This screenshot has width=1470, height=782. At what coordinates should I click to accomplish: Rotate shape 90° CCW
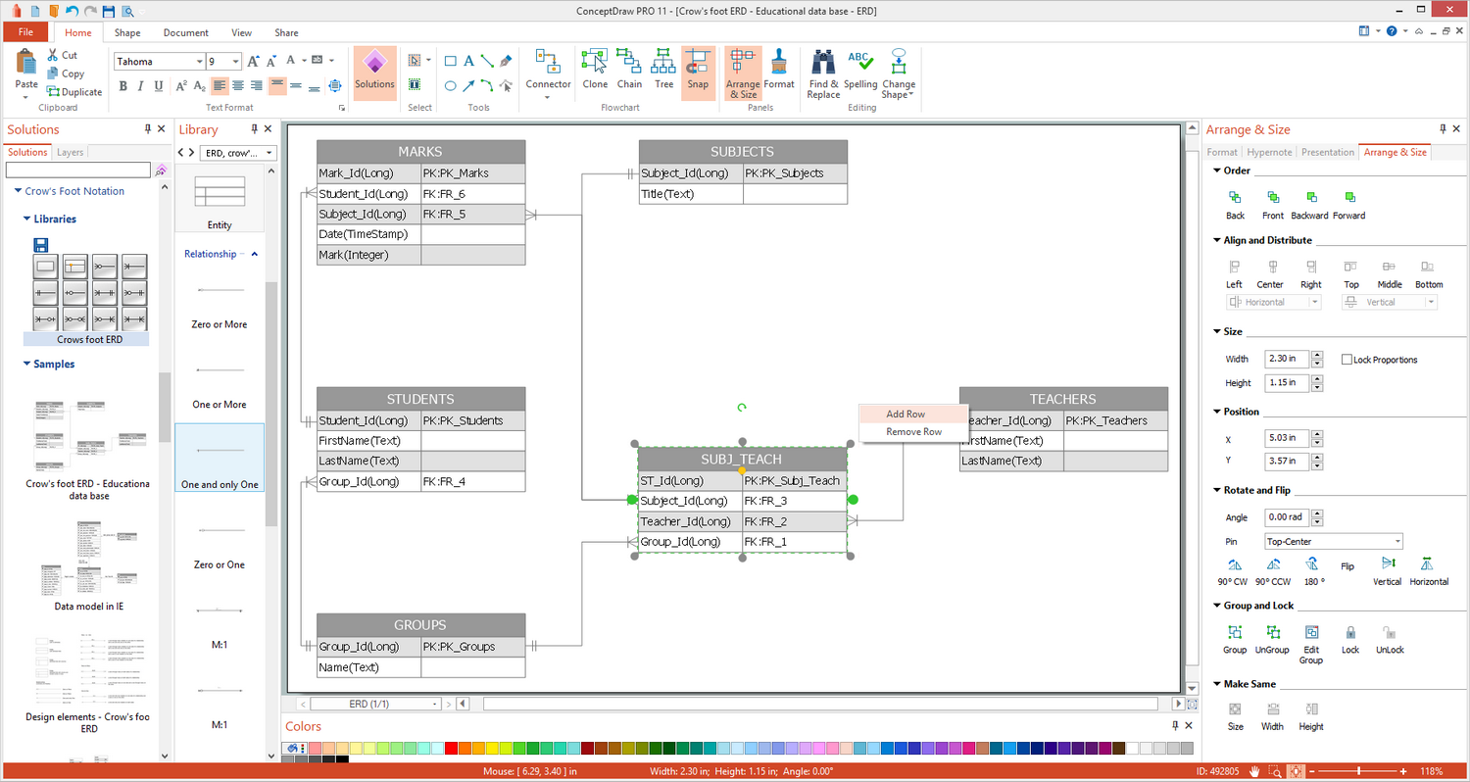point(1273,571)
